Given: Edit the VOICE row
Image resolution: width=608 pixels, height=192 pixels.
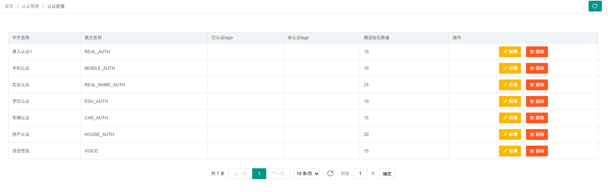Looking at the screenshot, I should (x=509, y=151).
